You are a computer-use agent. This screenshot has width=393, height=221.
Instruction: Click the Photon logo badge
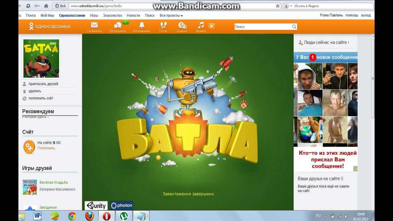122,206
